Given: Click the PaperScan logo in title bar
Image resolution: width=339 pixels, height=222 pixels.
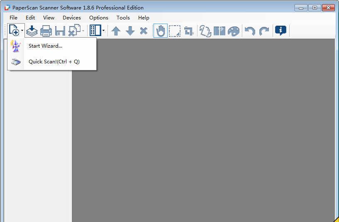Looking at the screenshot, I should (7, 8).
